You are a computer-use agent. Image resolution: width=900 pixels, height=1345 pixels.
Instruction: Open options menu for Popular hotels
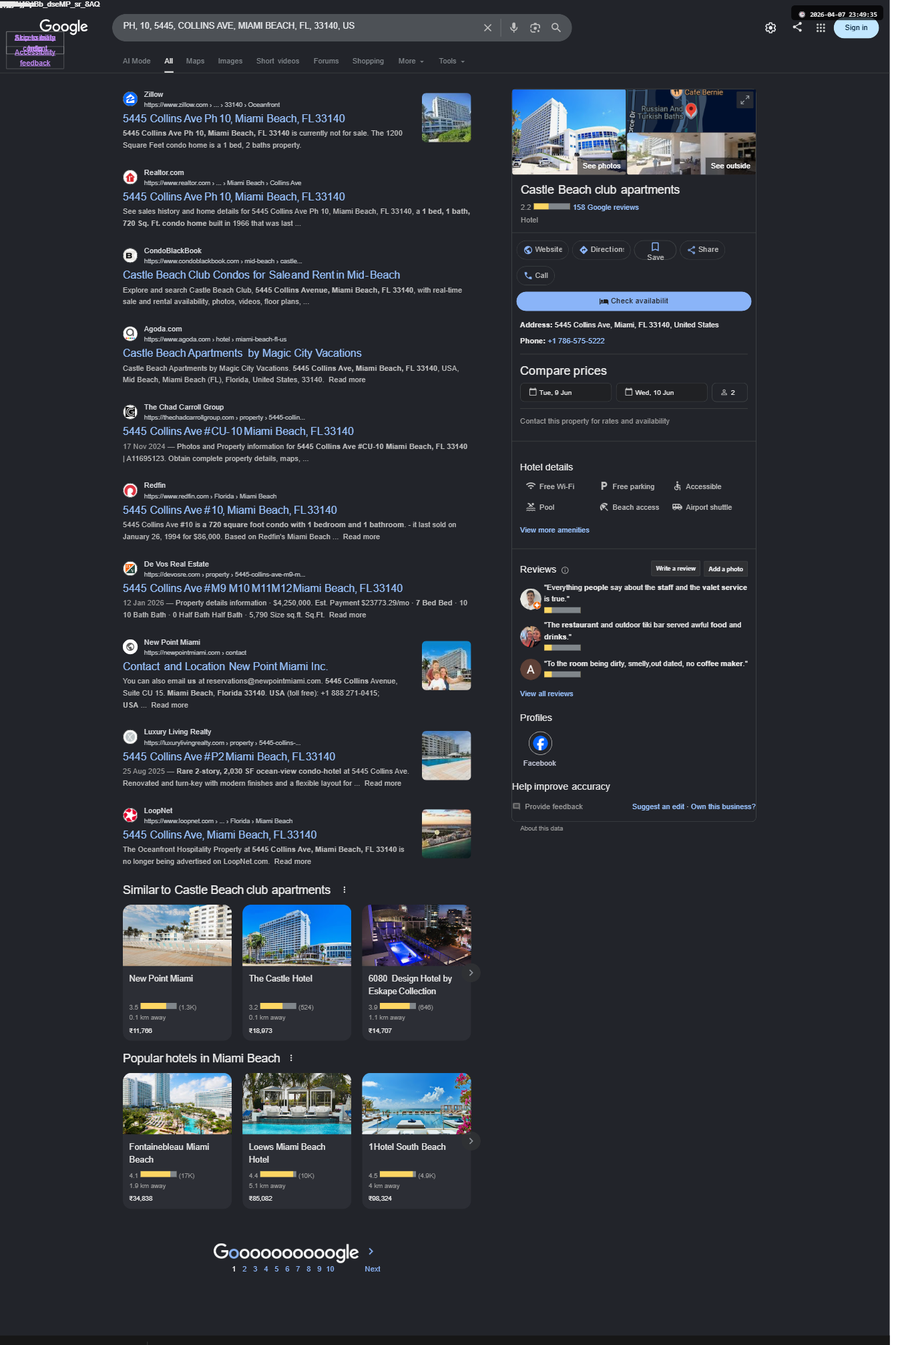click(x=291, y=1058)
